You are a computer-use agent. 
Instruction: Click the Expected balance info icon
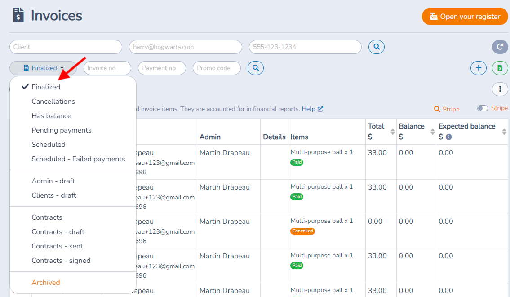click(448, 137)
